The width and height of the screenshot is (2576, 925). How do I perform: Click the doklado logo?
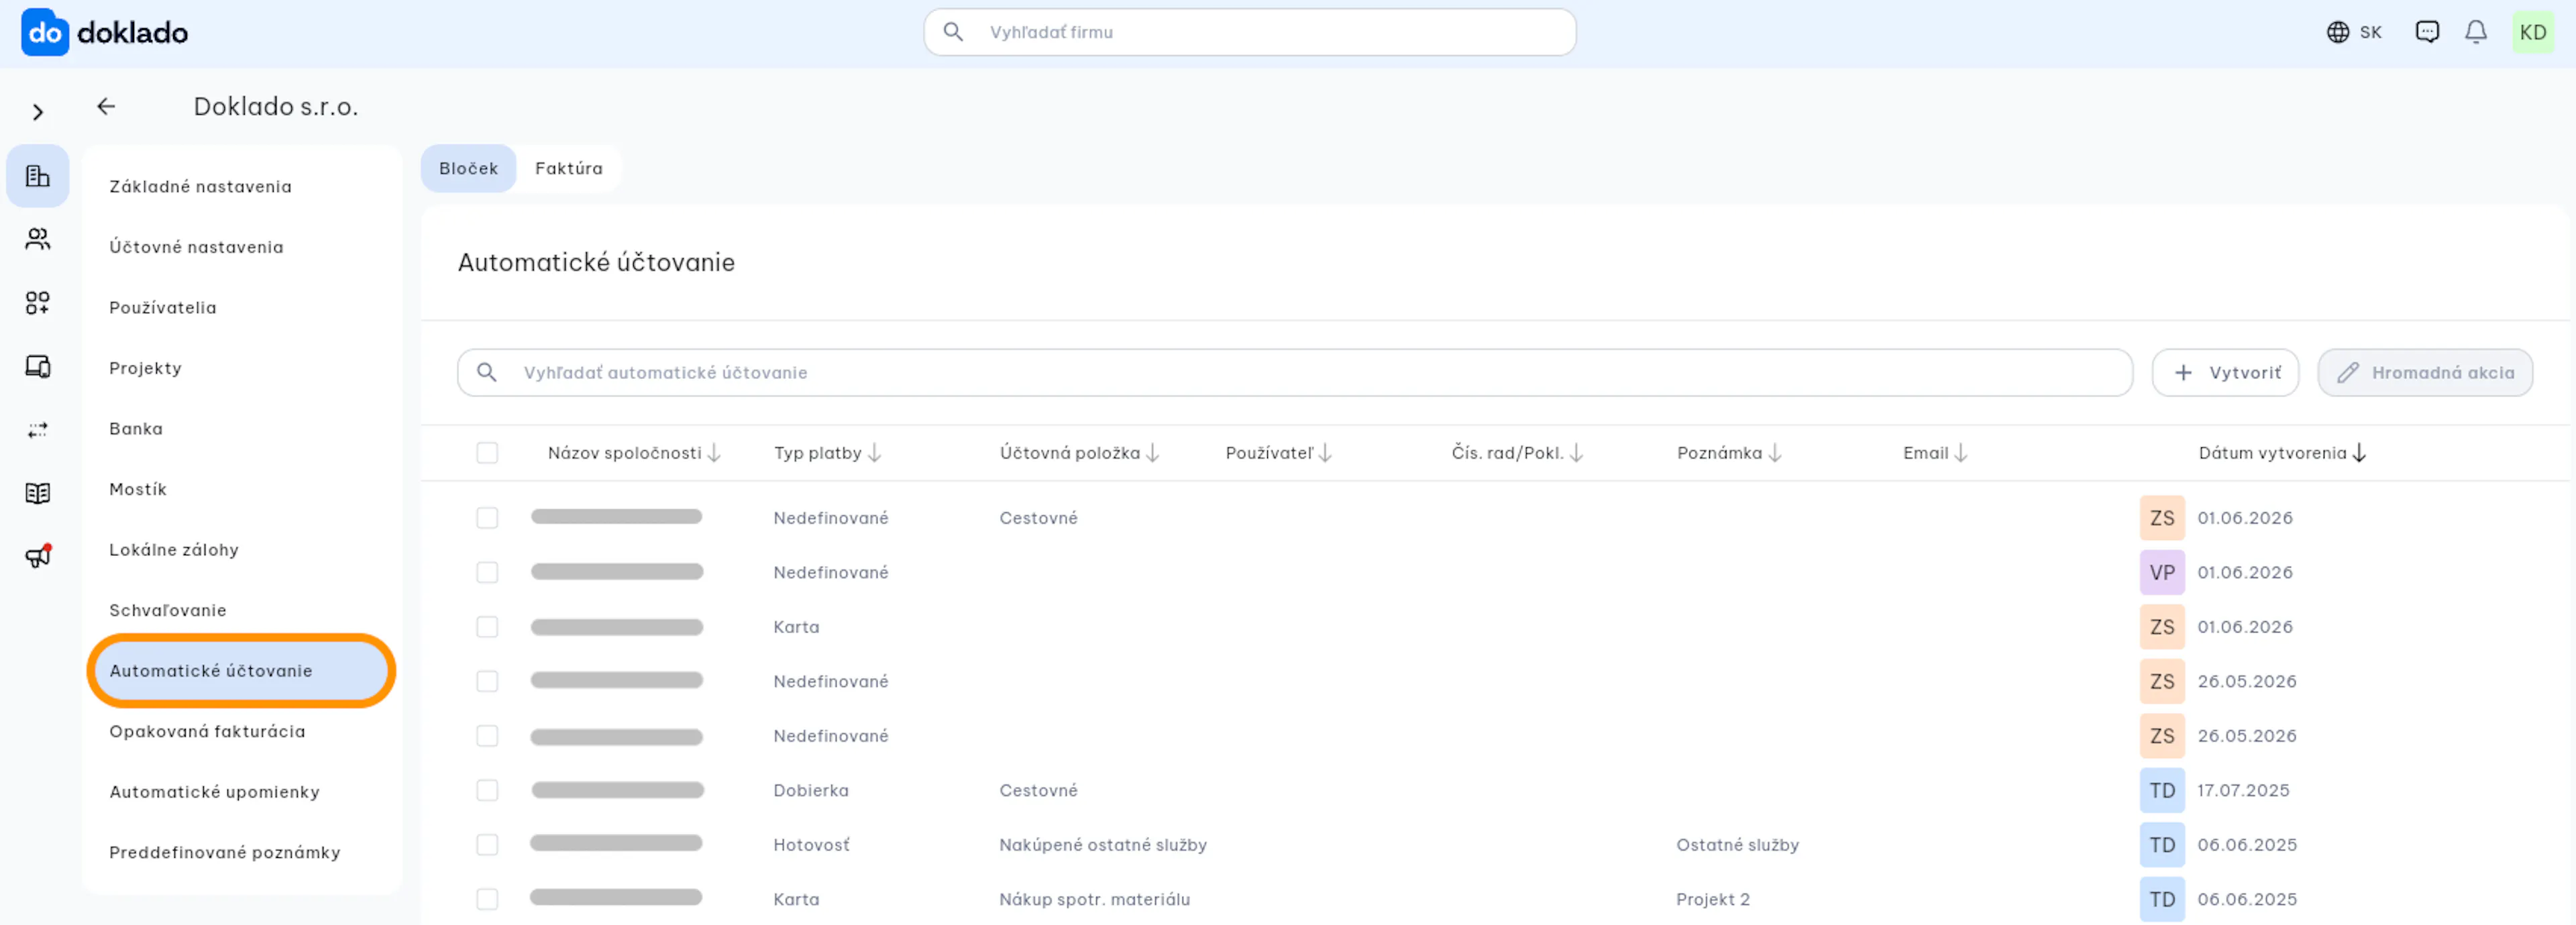105,32
